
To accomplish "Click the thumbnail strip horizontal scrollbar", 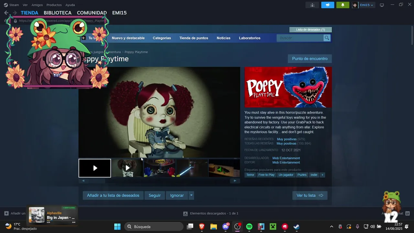I will point(159,181).
